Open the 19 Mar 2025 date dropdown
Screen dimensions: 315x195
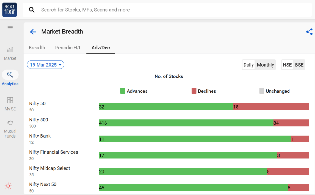tap(46, 65)
